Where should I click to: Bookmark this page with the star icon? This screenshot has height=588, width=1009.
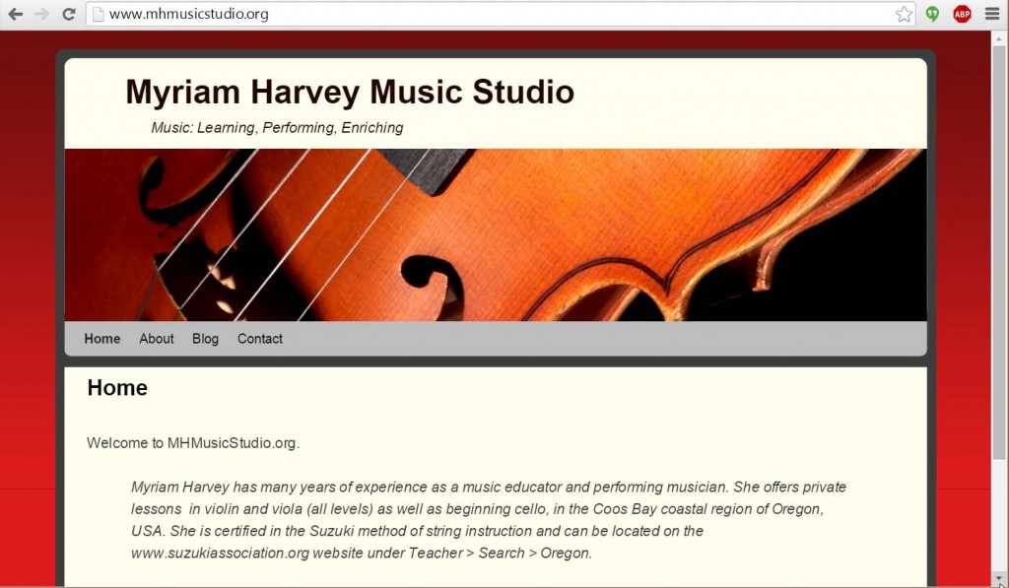click(x=905, y=14)
